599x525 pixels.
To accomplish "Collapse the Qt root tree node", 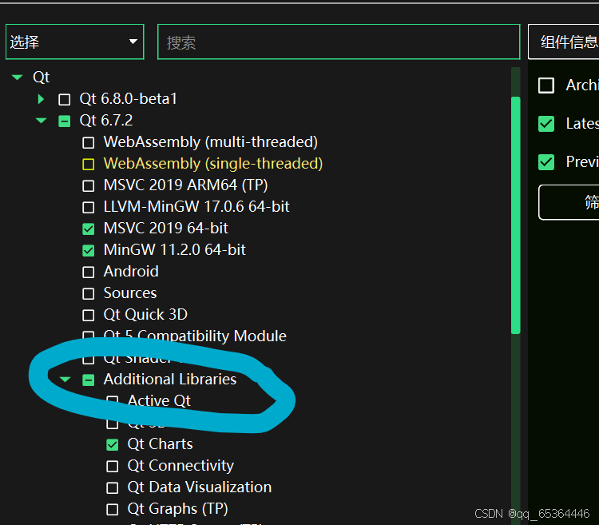I will tap(18, 78).
